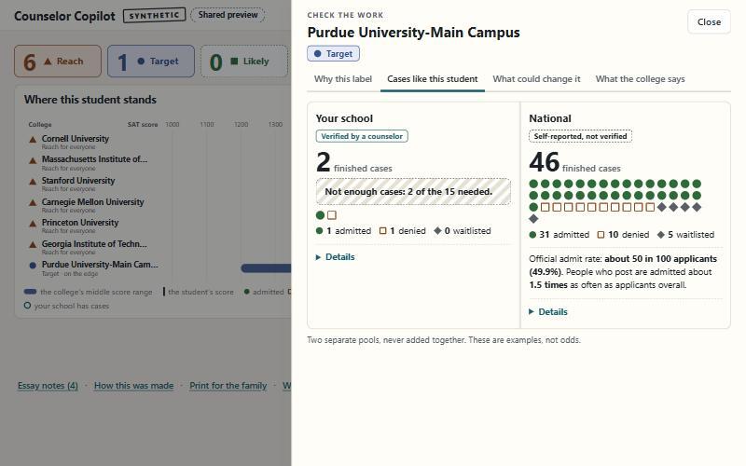Open the Why this label tab

(x=342, y=79)
